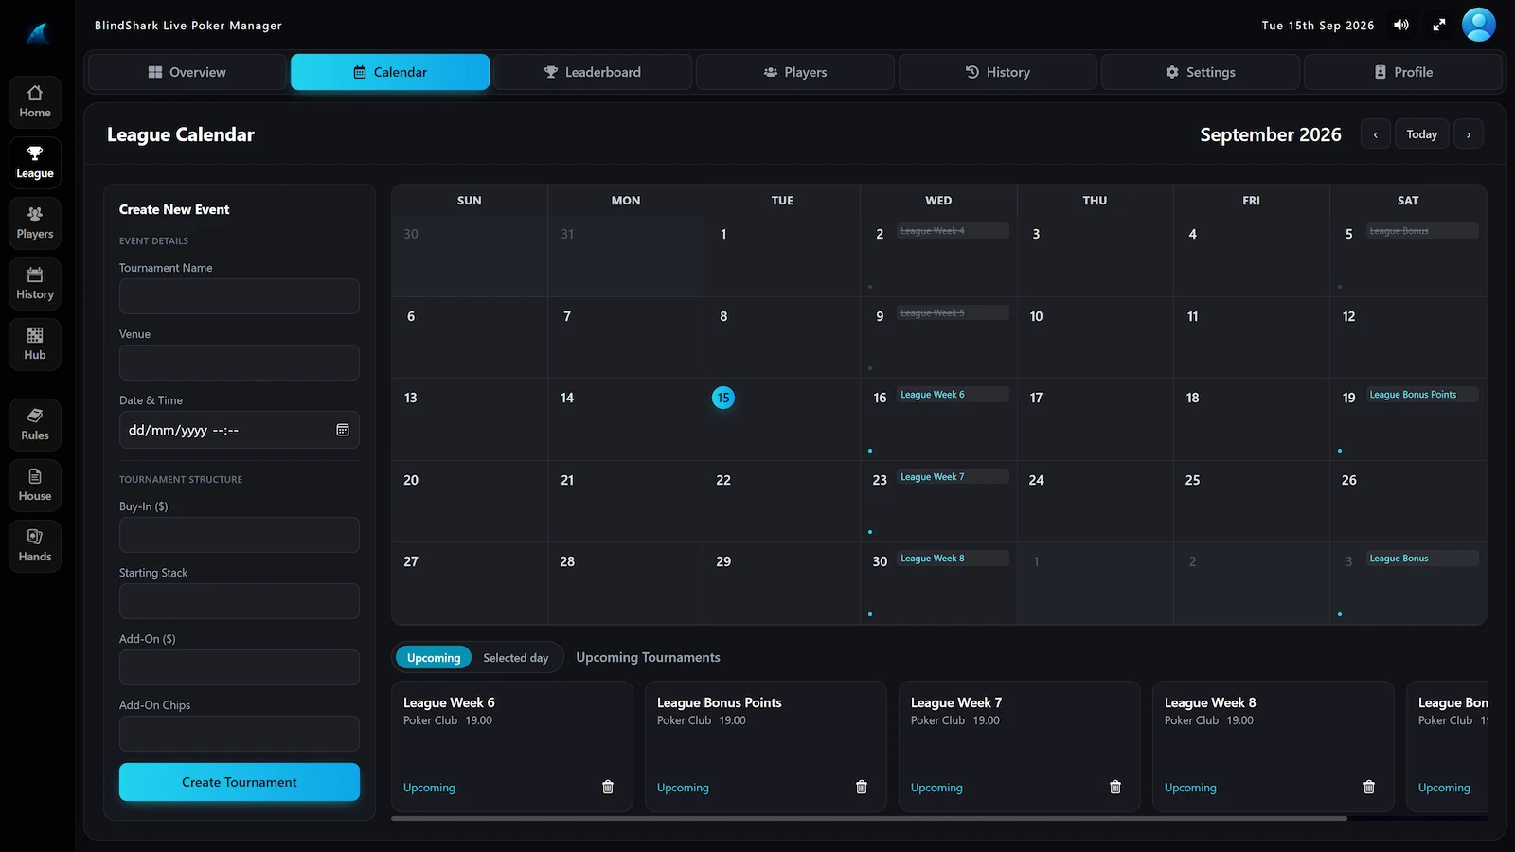Open the House sidebar icon
1515x852 pixels.
[35, 486]
